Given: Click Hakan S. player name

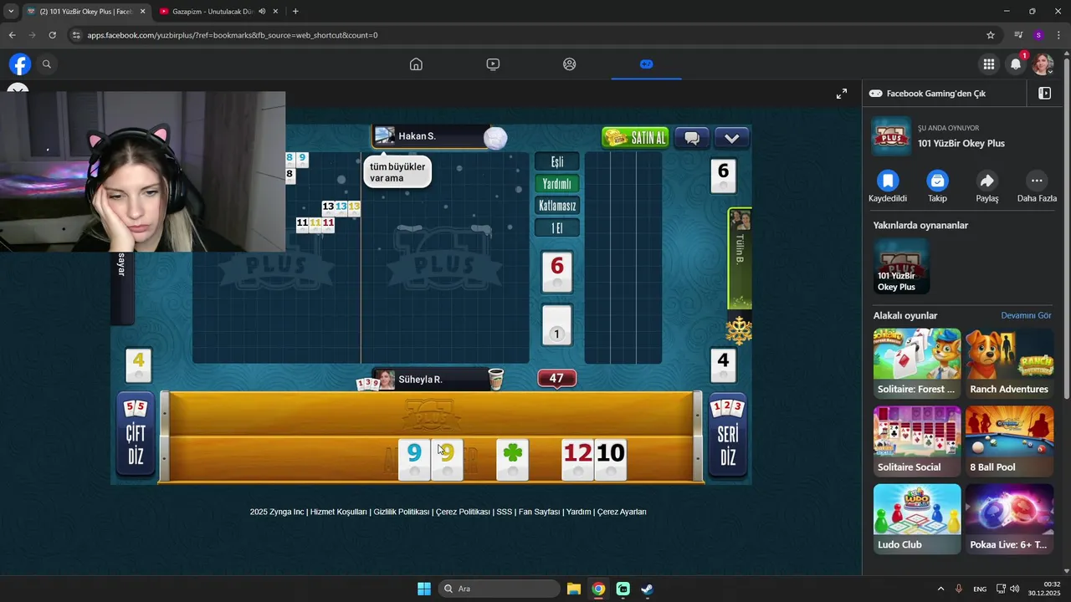Looking at the screenshot, I should click(x=417, y=136).
